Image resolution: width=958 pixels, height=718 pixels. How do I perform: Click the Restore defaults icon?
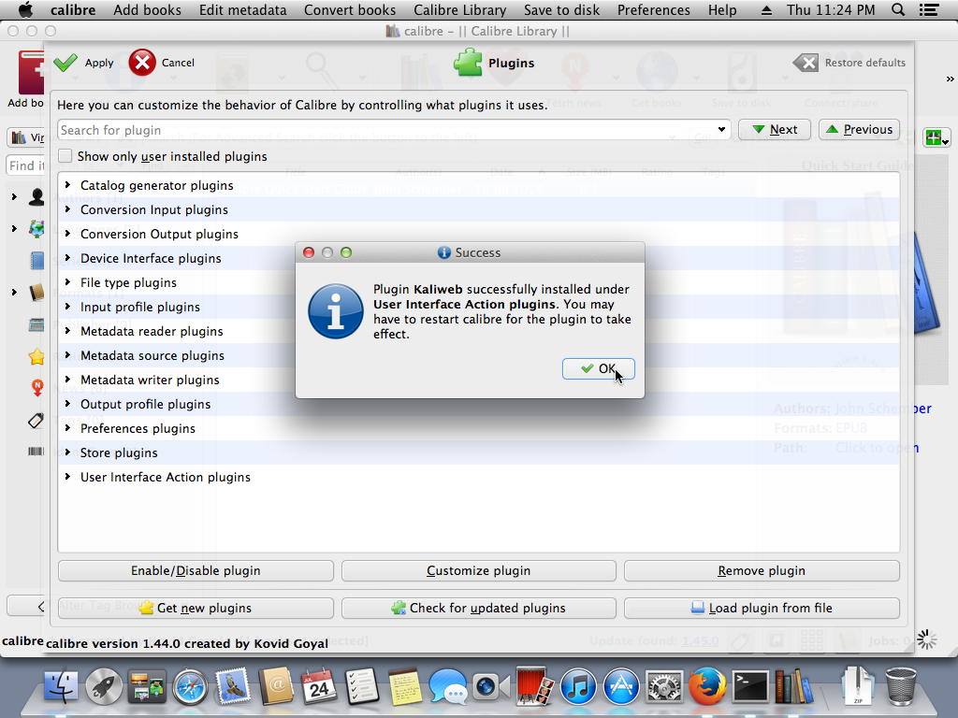coord(806,63)
